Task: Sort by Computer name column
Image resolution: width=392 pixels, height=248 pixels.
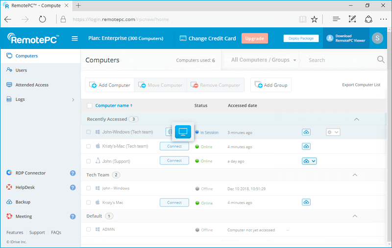Action: click(x=114, y=106)
